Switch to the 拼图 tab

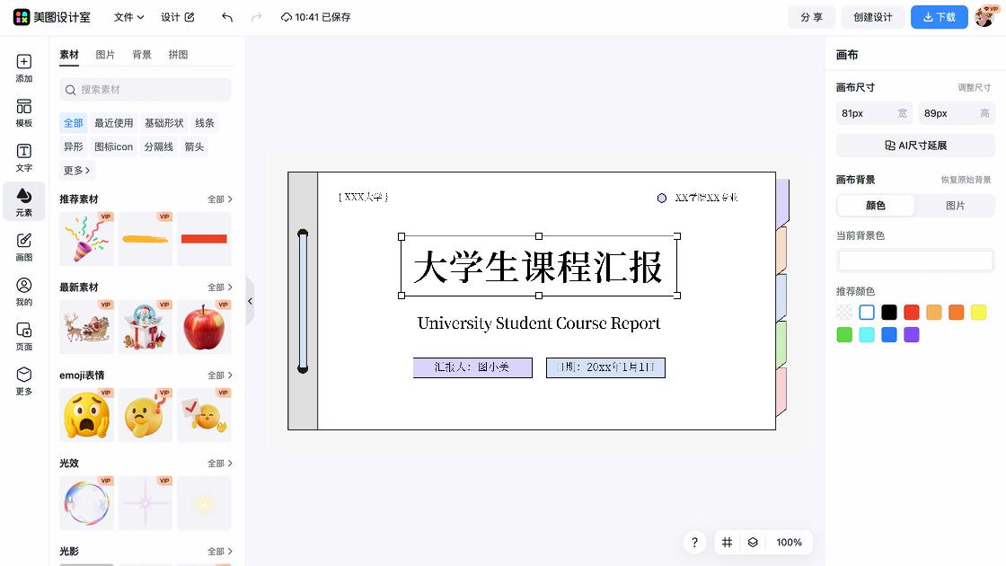tap(179, 55)
